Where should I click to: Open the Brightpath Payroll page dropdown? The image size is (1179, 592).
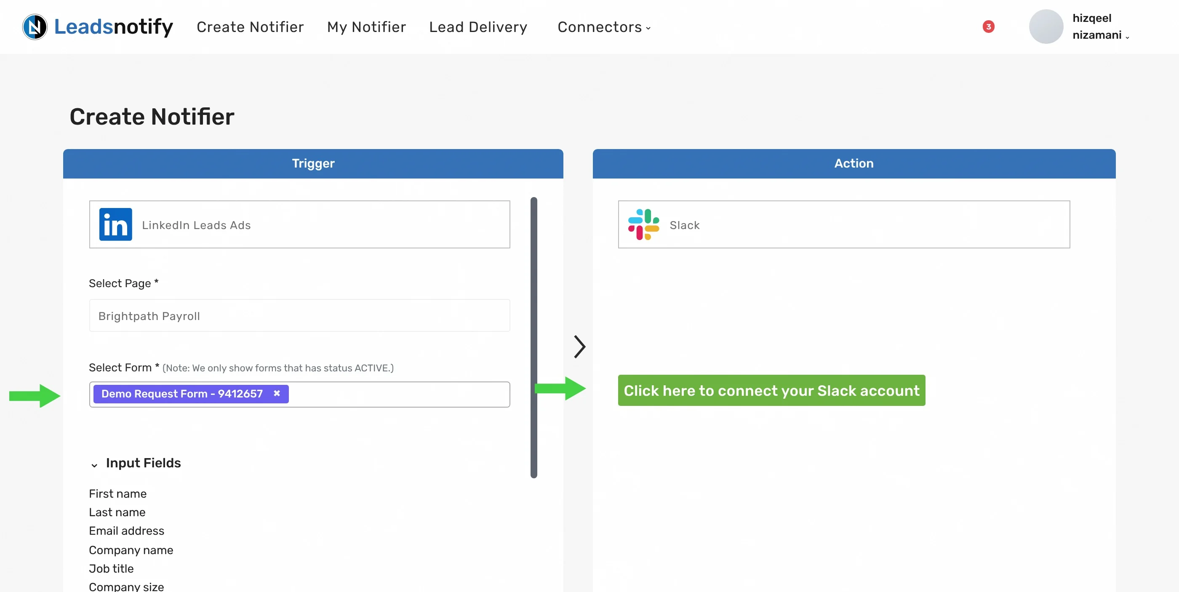coord(299,315)
